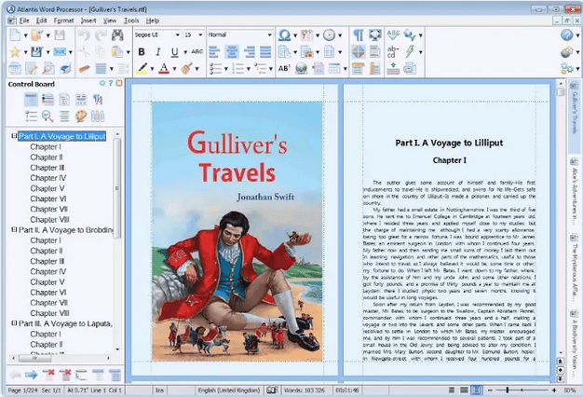Insert symbol using the Omega icon
This screenshot has height=397, width=583.
point(284,35)
